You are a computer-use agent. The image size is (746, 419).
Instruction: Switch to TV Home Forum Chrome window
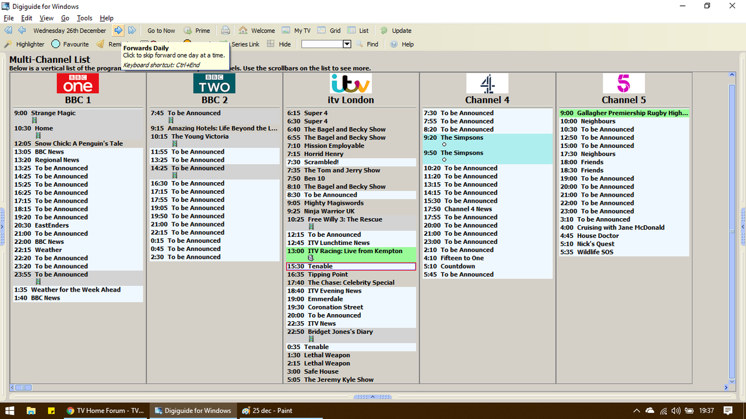pos(105,410)
